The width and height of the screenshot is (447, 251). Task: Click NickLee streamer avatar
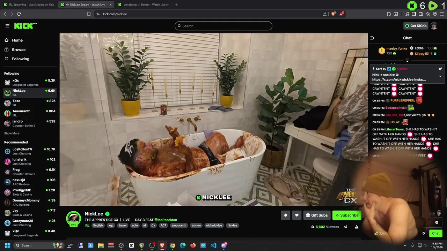coord(73,218)
